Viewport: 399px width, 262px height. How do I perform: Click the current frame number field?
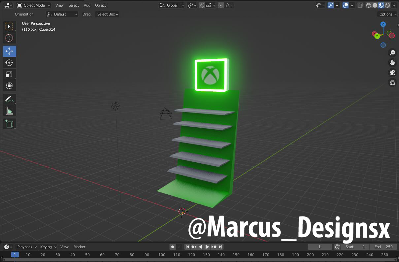[x=320, y=247]
